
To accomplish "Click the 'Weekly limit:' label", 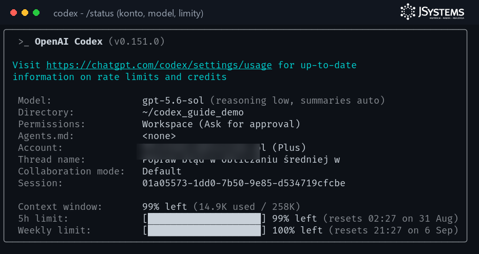I will tap(54, 230).
